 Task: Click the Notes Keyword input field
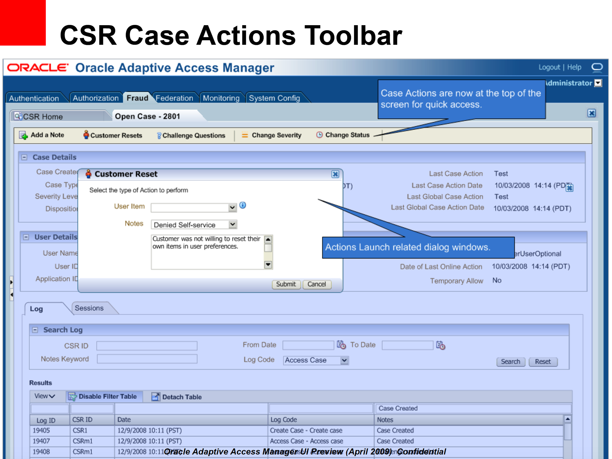pyautogui.click(x=147, y=359)
